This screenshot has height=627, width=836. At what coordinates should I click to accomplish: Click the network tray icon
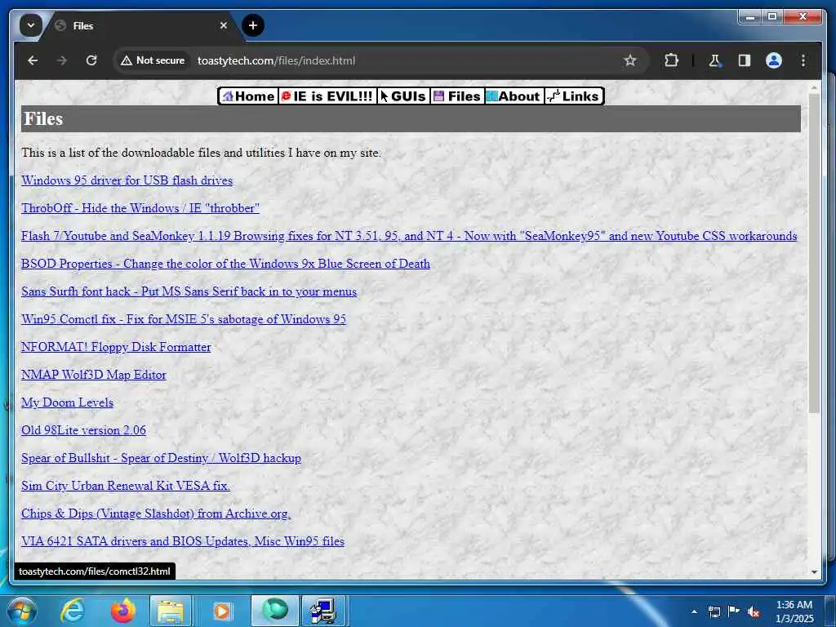714,611
